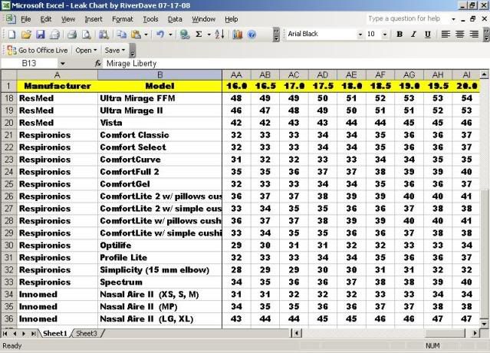
Task: Click the Undo arrow icon
Action: click(x=159, y=34)
